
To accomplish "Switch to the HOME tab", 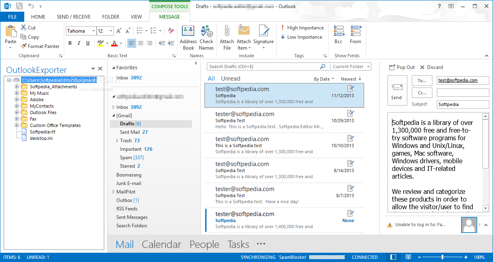I will pos(38,17).
